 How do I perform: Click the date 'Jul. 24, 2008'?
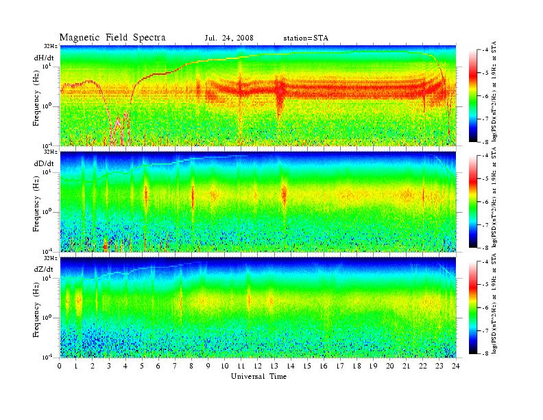[229, 38]
